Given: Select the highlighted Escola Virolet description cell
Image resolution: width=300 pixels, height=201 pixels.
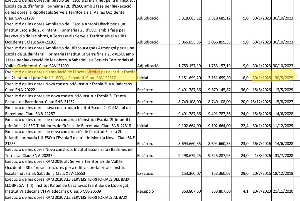Looking at the screenshot, I should pos(70,75).
